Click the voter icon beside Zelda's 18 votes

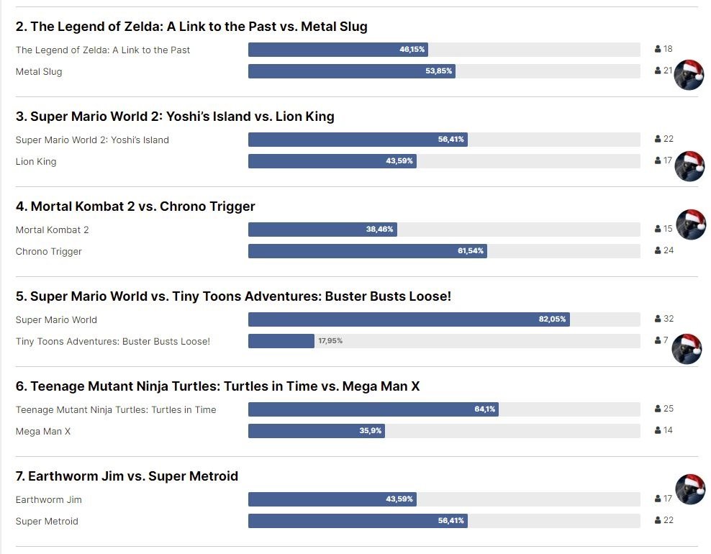point(658,50)
